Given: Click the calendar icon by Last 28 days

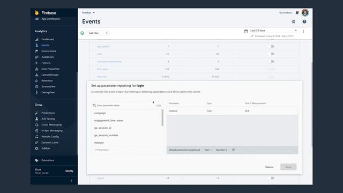Looking at the screenshot, I should pos(246,31).
